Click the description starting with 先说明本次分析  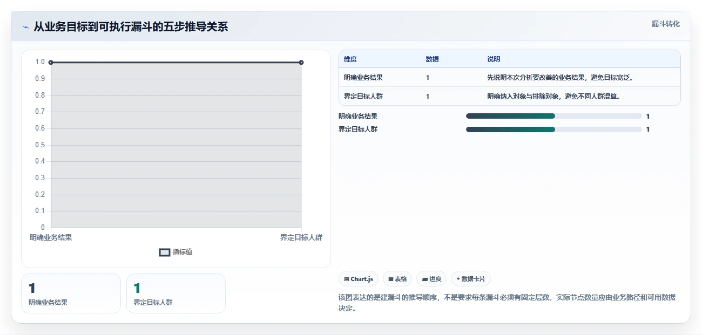(560, 78)
